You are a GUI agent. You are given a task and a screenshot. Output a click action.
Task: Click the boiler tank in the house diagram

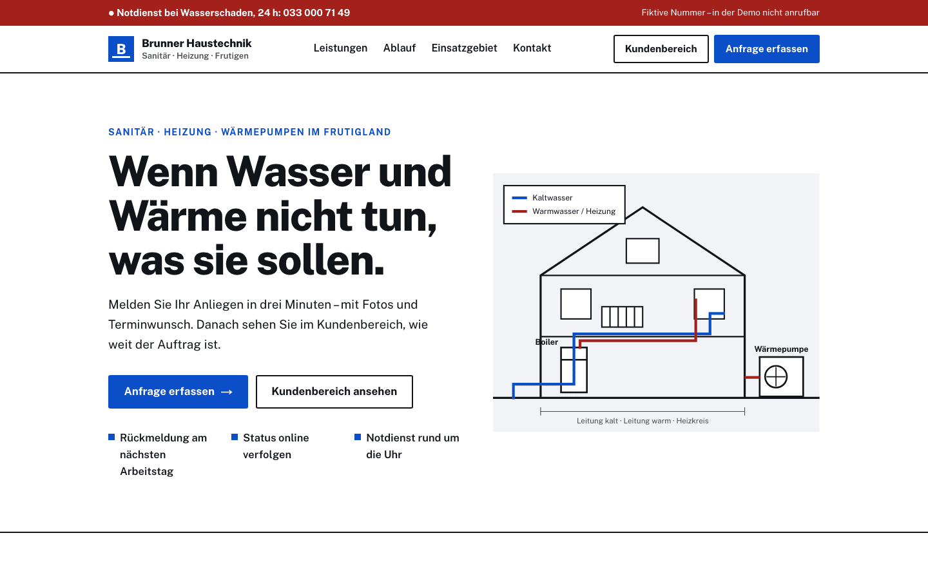click(574, 370)
